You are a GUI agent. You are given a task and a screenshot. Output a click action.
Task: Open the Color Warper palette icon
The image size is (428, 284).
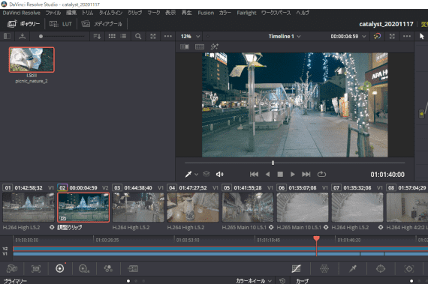[324, 269]
